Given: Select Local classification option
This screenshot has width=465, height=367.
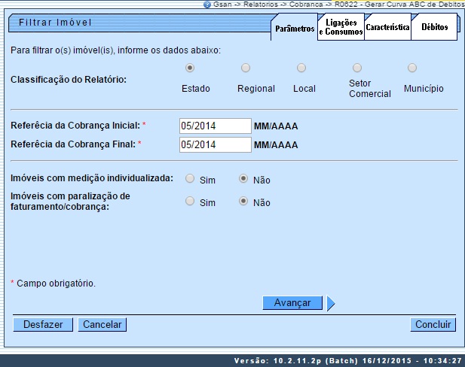Looking at the screenshot, I should point(301,68).
